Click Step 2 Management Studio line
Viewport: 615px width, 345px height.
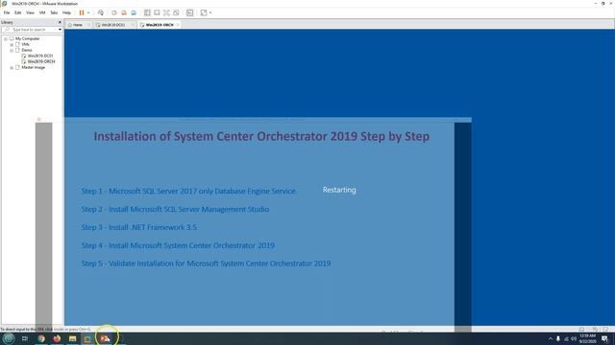point(175,209)
